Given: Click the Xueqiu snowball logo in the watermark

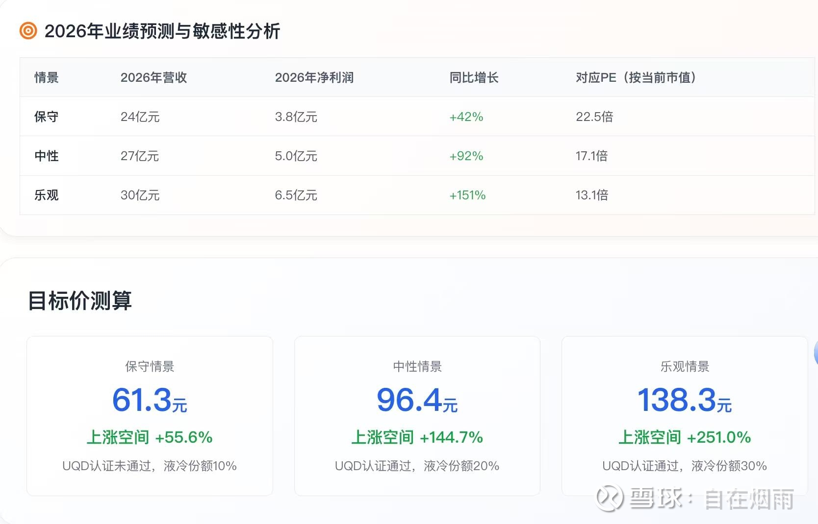Looking at the screenshot, I should (x=610, y=497).
